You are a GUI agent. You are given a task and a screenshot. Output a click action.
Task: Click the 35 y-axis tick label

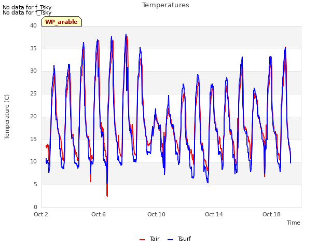33,48
